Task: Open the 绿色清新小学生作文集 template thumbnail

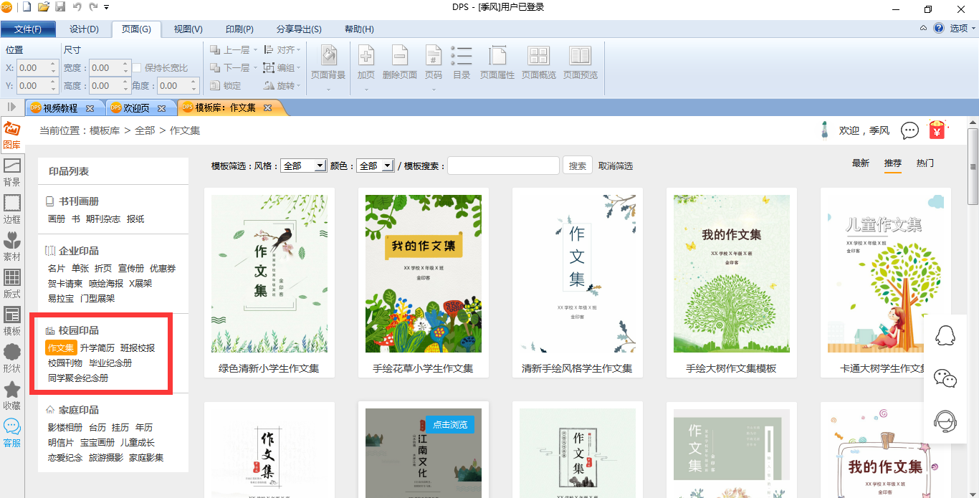Action: point(269,274)
